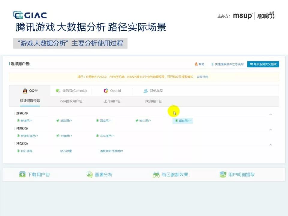Image resolution: width=288 pixels, height=216 pixels.
Task: Switch to the 微信号(Commid) tab
Action: [71, 91]
